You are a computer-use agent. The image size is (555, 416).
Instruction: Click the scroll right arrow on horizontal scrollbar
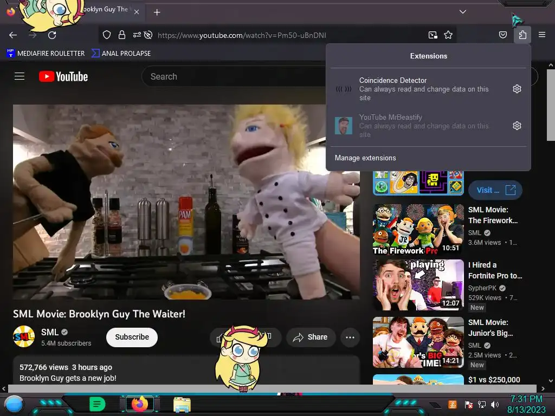[x=543, y=389]
